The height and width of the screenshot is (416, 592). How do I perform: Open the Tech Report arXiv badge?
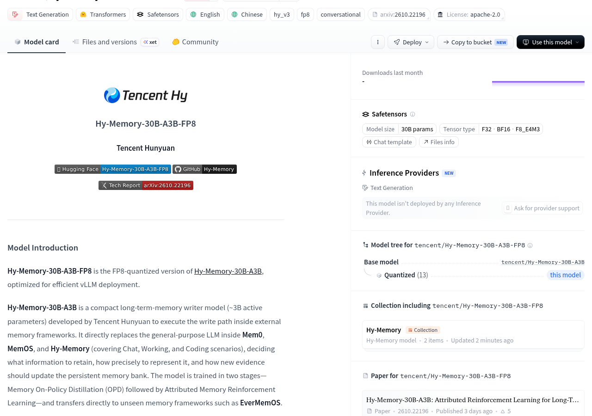pos(146,185)
